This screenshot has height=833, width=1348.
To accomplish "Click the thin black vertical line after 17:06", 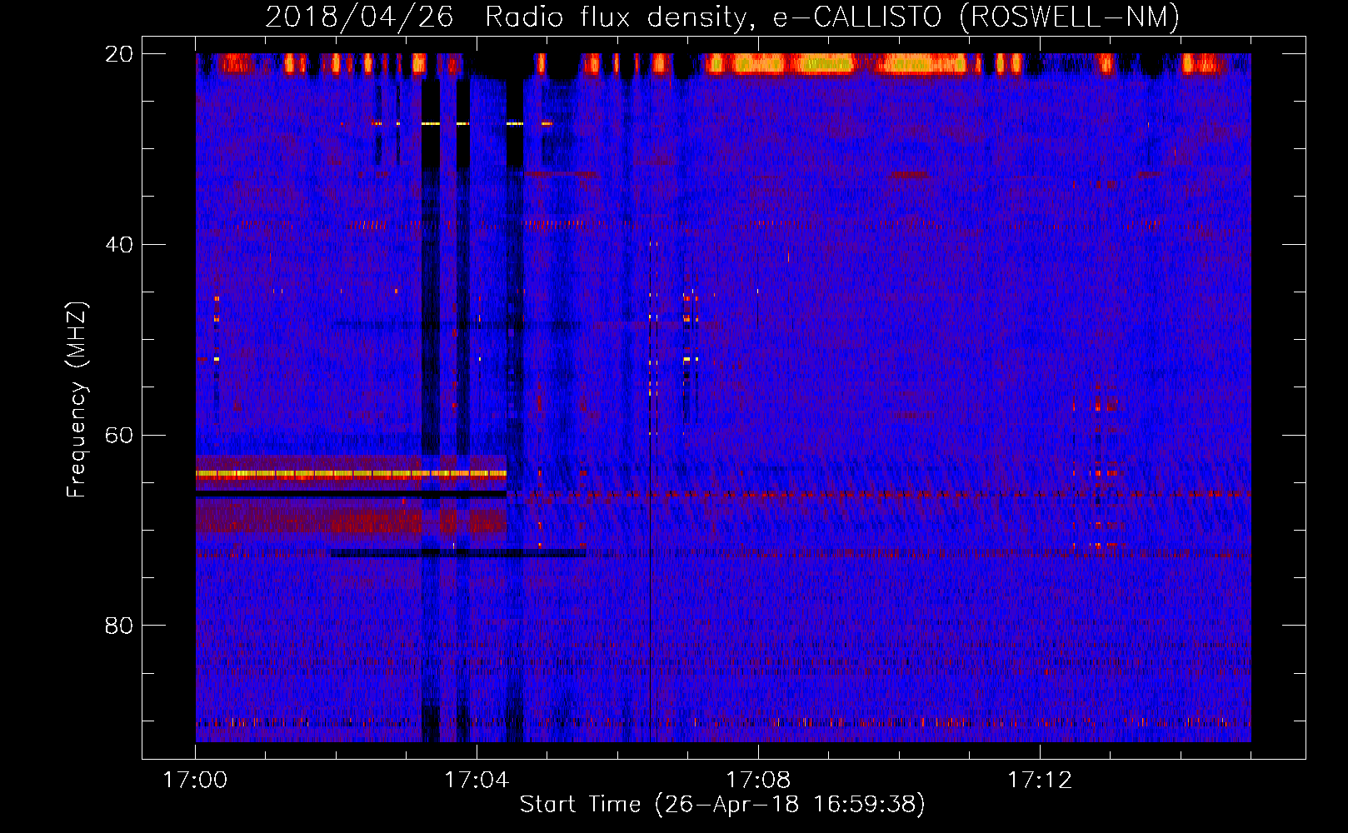I will pyautogui.click(x=650, y=491).
